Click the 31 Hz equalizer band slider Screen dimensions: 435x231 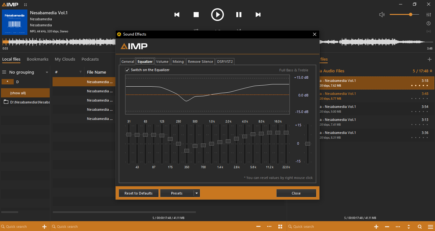pos(129,135)
